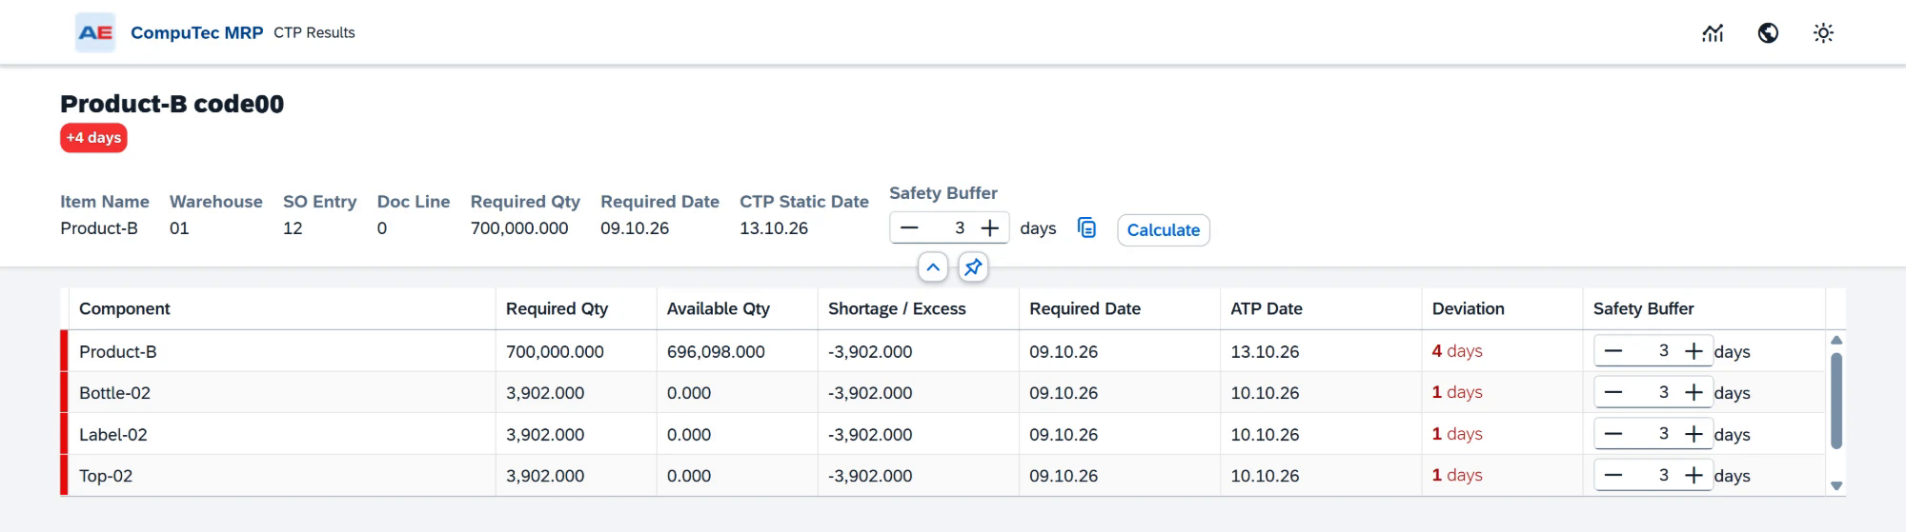Select the Label-02 component cell
The height and width of the screenshot is (532, 1906).
point(282,434)
